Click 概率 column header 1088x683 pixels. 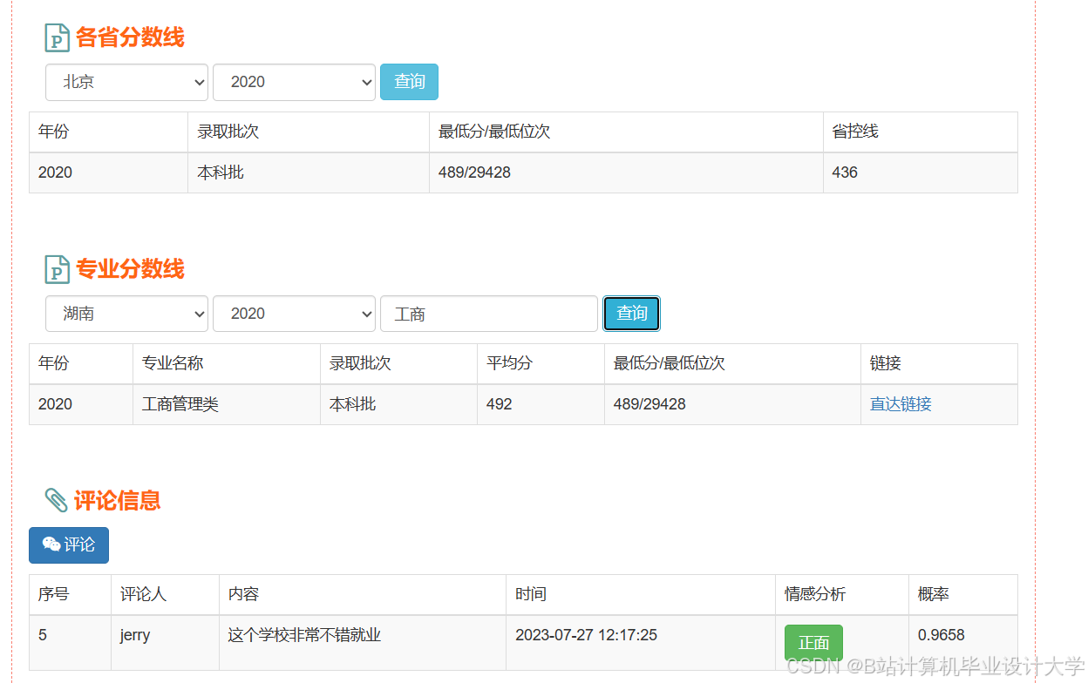934,594
